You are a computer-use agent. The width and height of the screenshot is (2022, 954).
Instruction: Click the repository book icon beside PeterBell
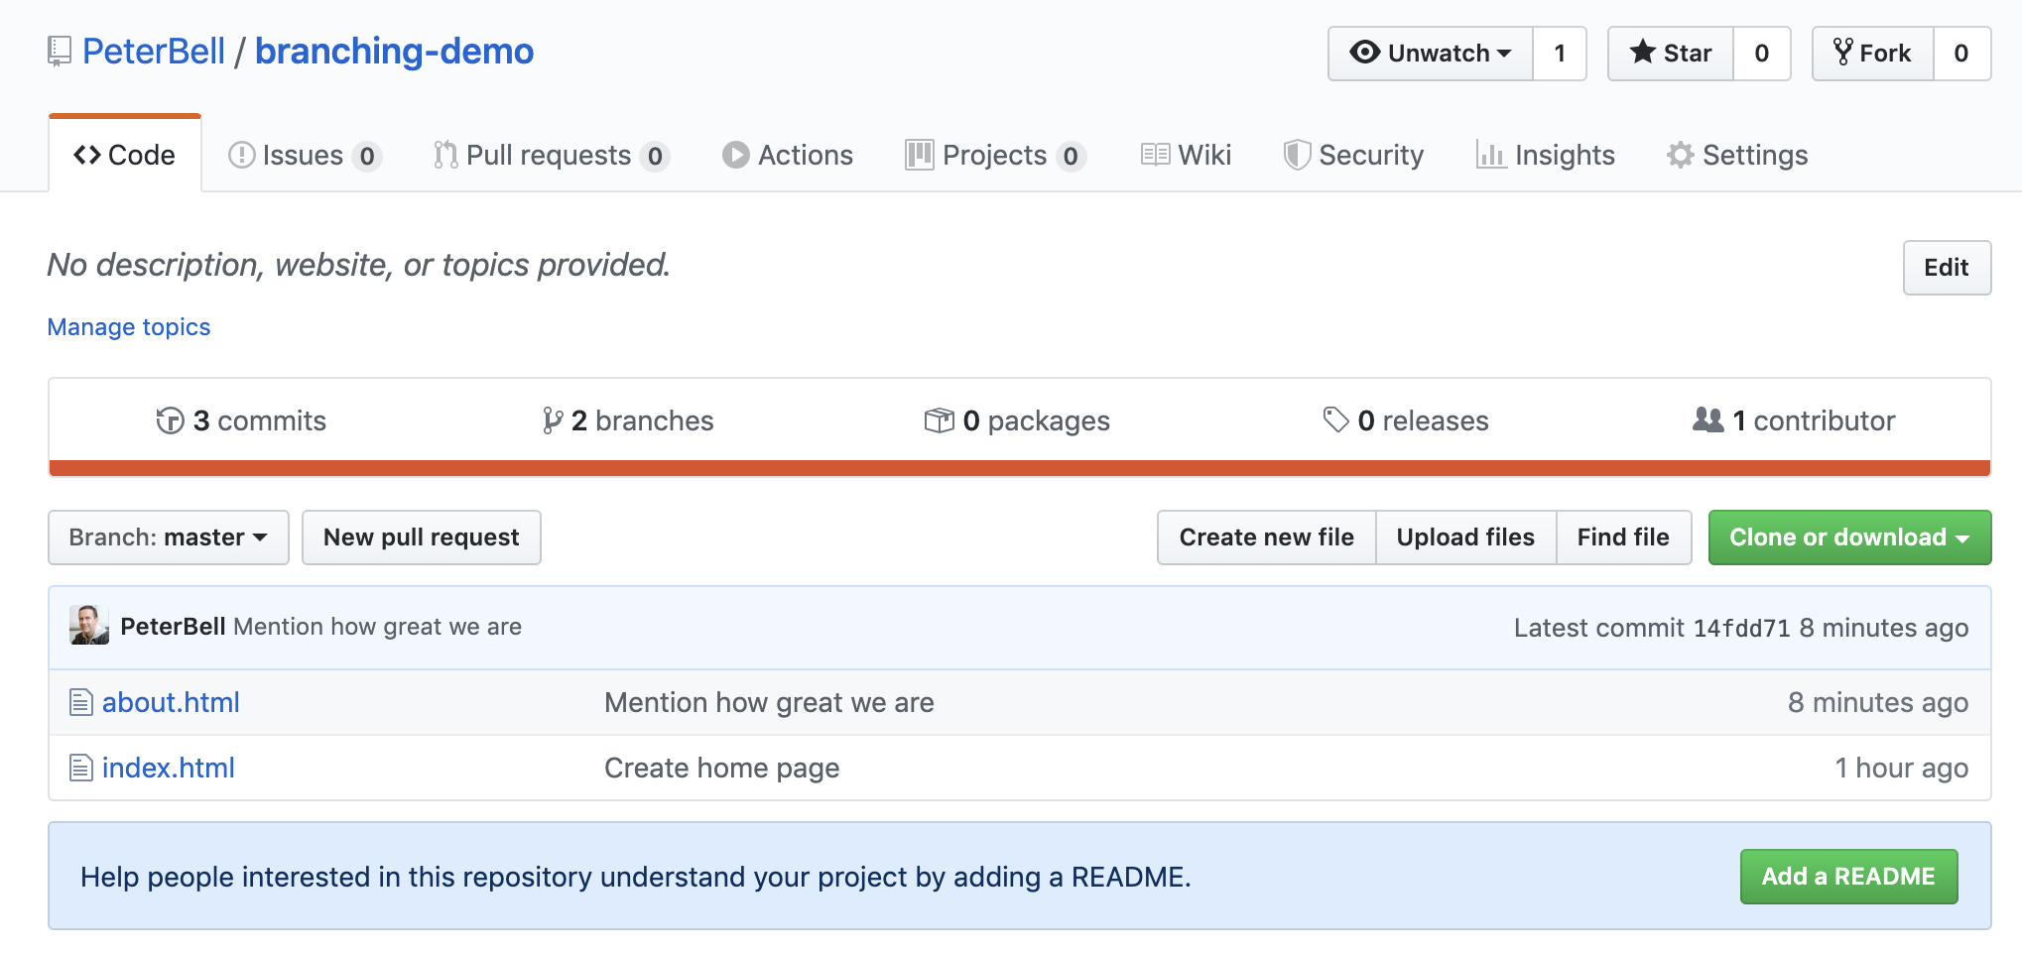[60, 52]
